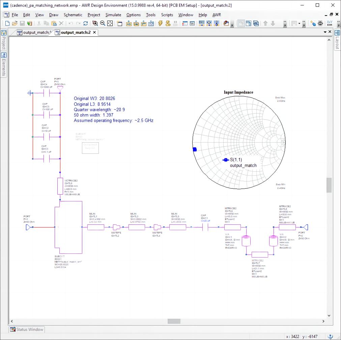This screenshot has height=340, width=341.
Task: Click the Zoom In magnifier icon
Action: [95, 23]
